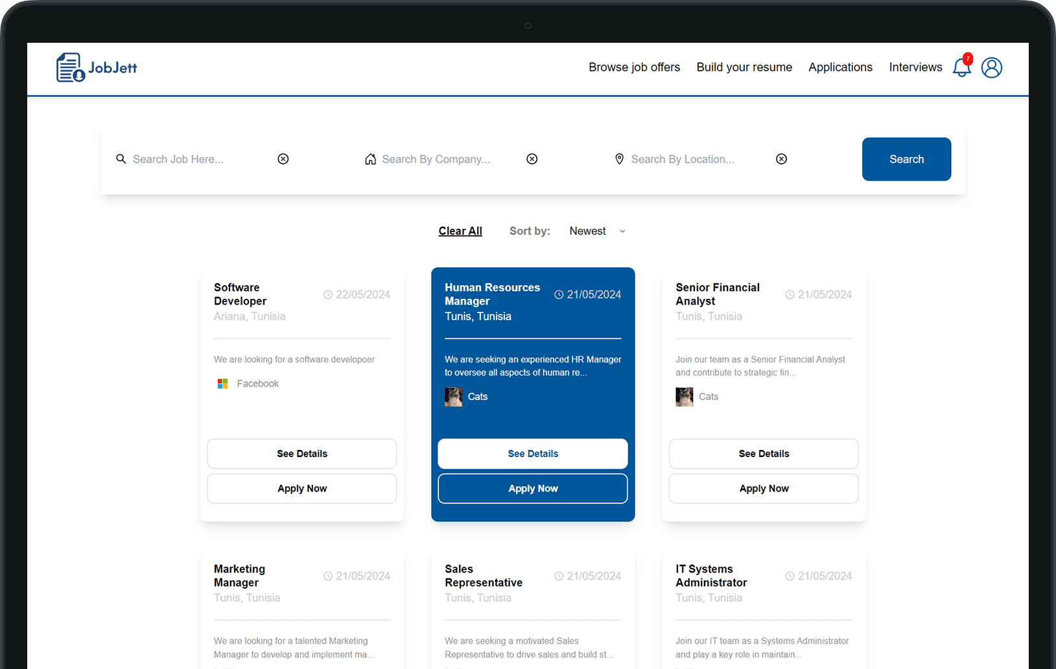Viewport: 1056px width, 669px height.
Task: Click the JobJett logo
Action: click(97, 67)
